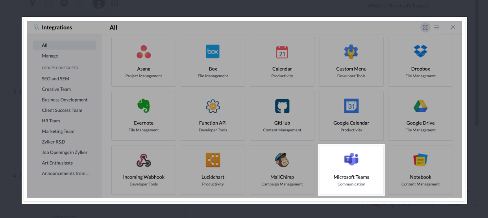Screen dimensions: 488x218
Task: Open the Business Development group
Action: tap(65, 100)
